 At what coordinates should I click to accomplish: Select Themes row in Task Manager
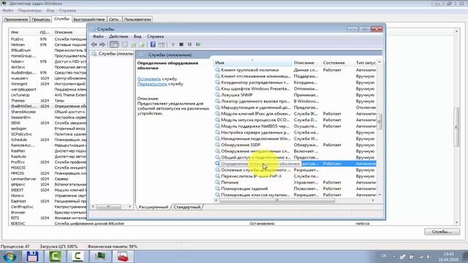tap(48, 101)
